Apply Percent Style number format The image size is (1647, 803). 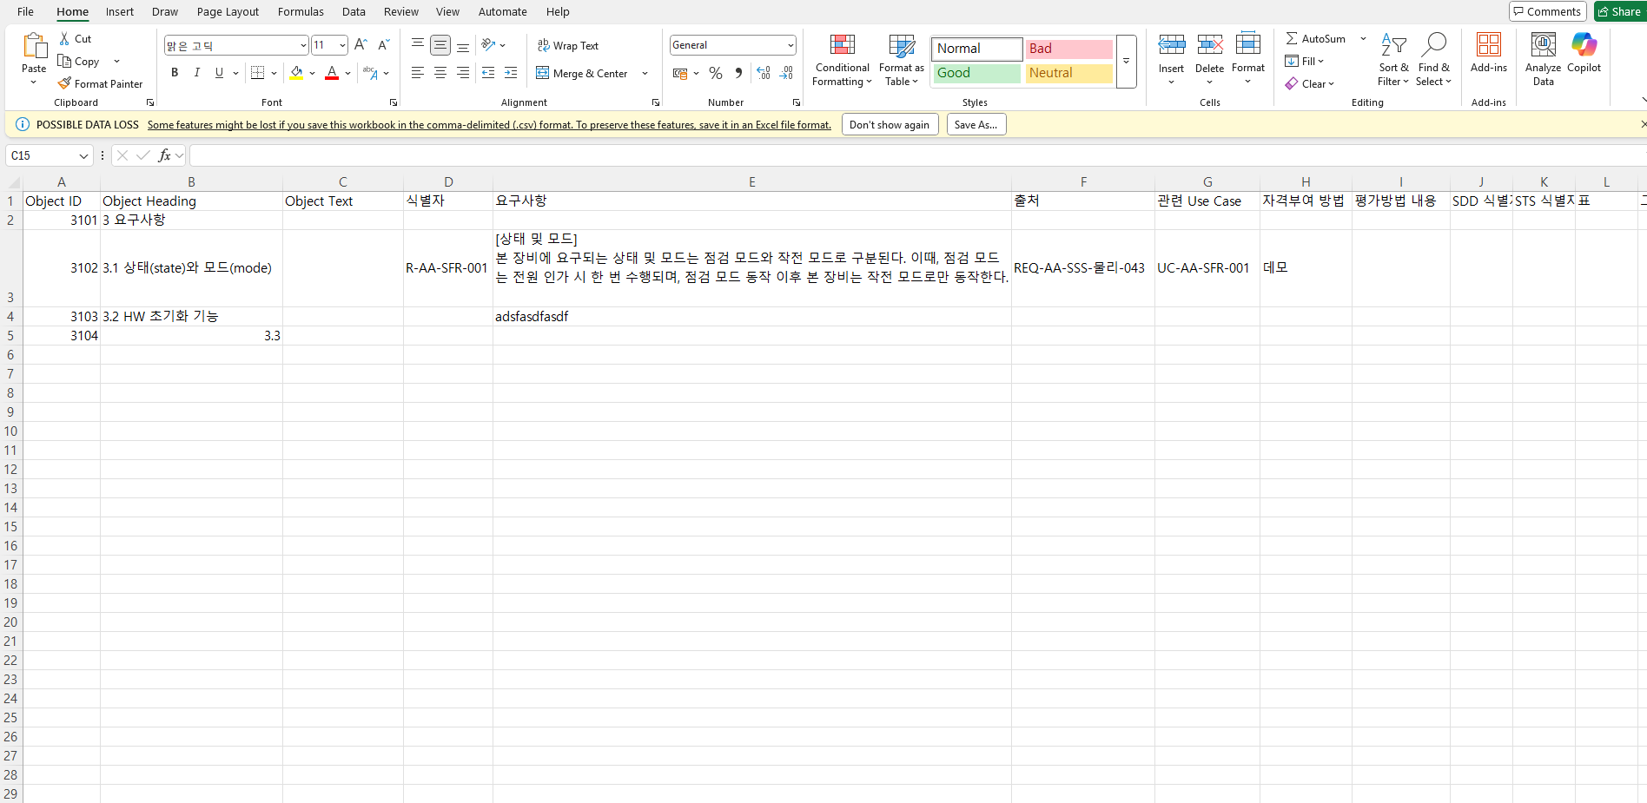click(x=715, y=73)
